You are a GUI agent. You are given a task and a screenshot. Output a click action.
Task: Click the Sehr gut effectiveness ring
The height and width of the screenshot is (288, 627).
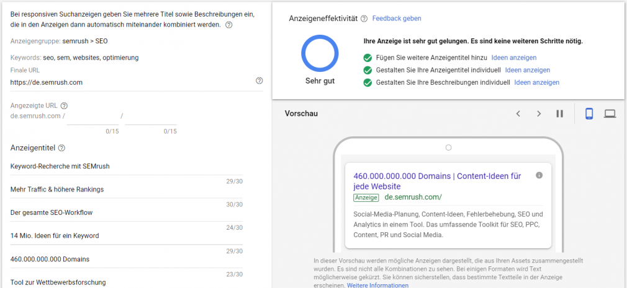point(320,53)
